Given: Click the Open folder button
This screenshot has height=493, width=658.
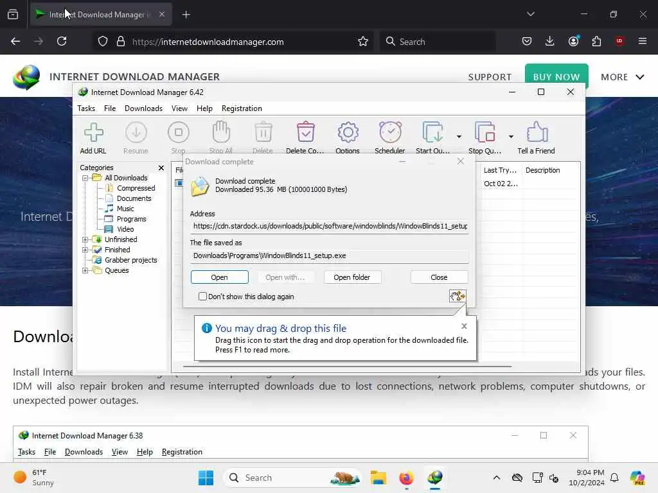Looking at the screenshot, I should [352, 277].
